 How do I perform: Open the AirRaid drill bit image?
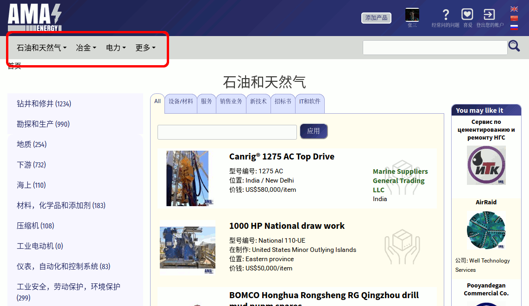click(x=486, y=230)
